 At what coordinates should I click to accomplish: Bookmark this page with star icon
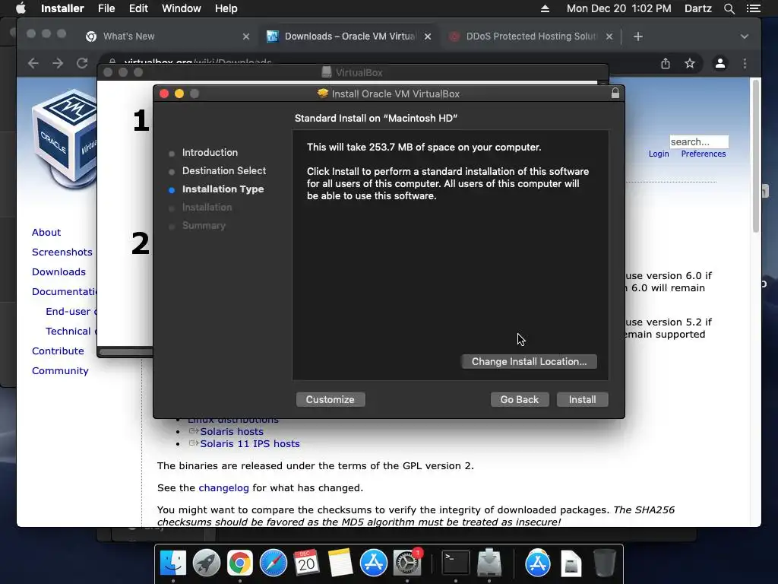[x=690, y=63]
